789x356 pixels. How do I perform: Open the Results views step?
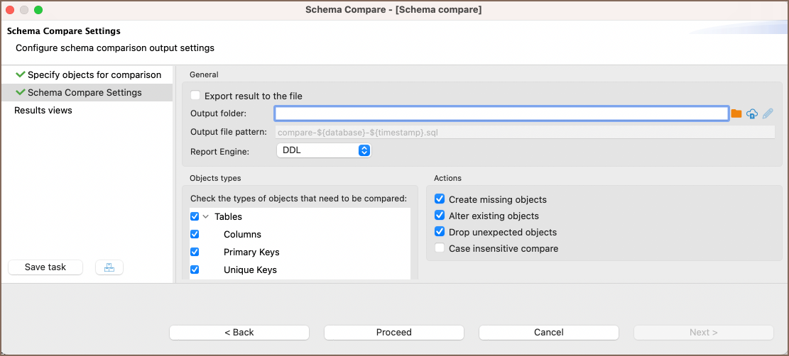pos(43,110)
